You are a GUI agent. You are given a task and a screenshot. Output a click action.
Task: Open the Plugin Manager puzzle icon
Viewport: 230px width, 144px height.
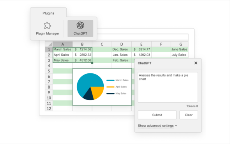[x=48, y=25]
